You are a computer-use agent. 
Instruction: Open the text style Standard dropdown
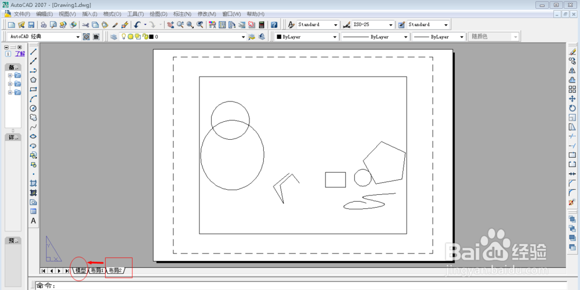(x=335, y=25)
